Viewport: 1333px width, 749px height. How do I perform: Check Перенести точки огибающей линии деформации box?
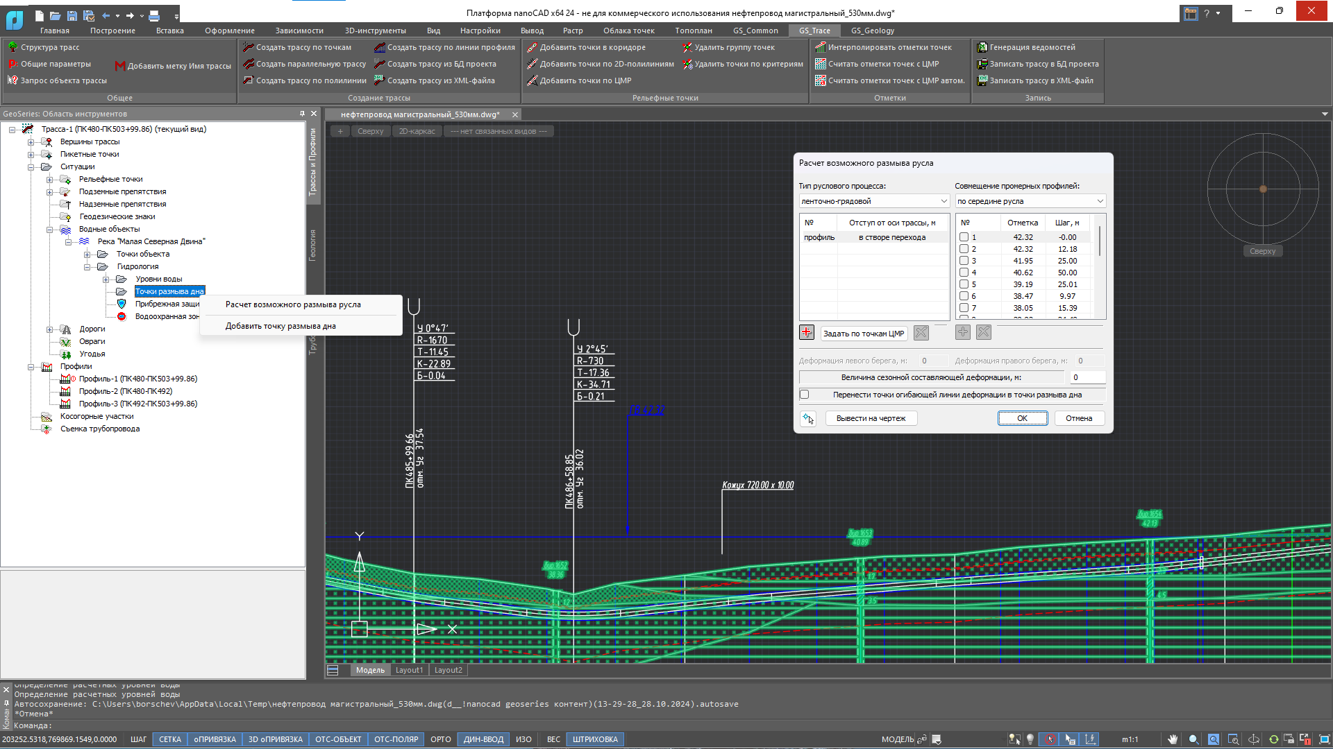pyautogui.click(x=805, y=395)
